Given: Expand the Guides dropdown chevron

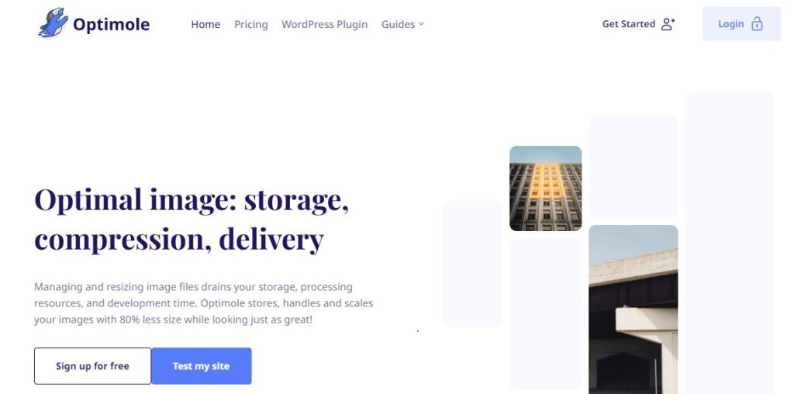Looking at the screenshot, I should click(421, 24).
